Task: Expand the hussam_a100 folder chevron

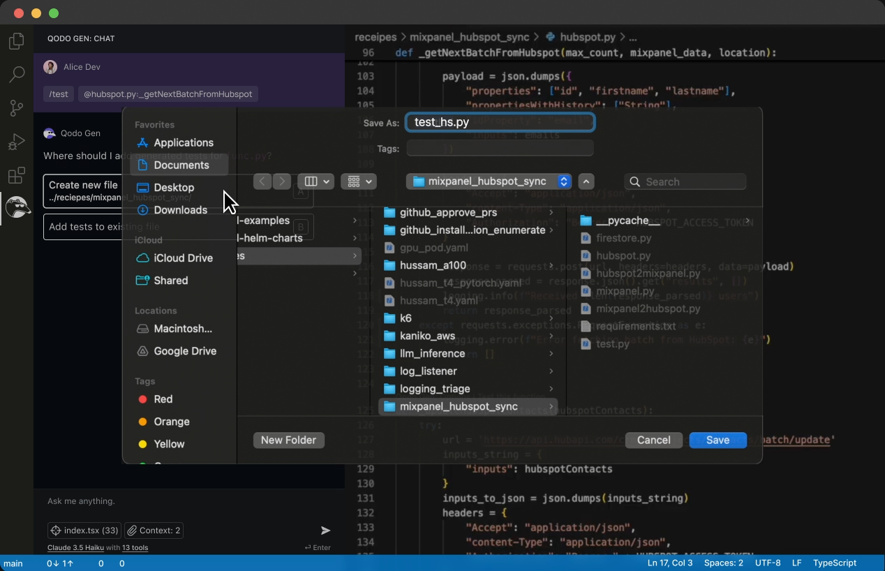Action: point(551,265)
